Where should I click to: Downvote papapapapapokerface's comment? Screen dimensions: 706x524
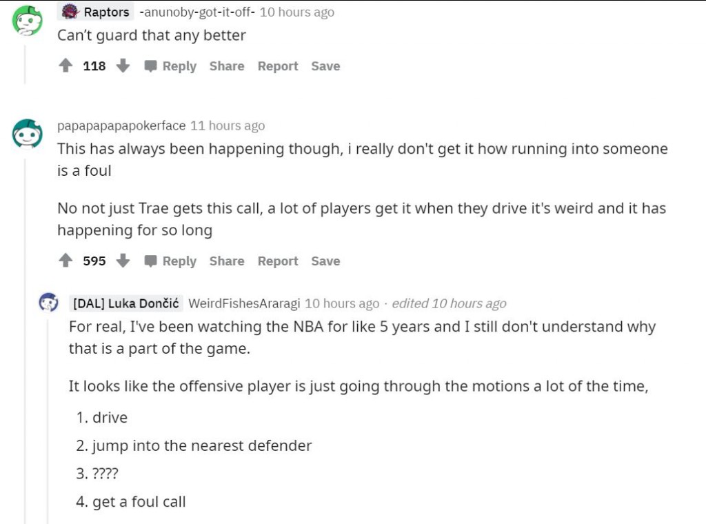[x=123, y=261]
